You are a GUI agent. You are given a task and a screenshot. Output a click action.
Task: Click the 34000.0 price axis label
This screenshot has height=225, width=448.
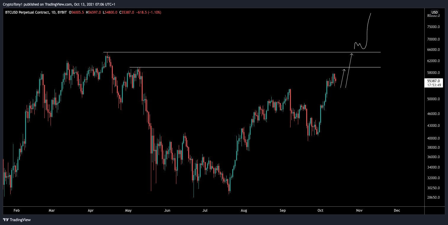click(434, 167)
